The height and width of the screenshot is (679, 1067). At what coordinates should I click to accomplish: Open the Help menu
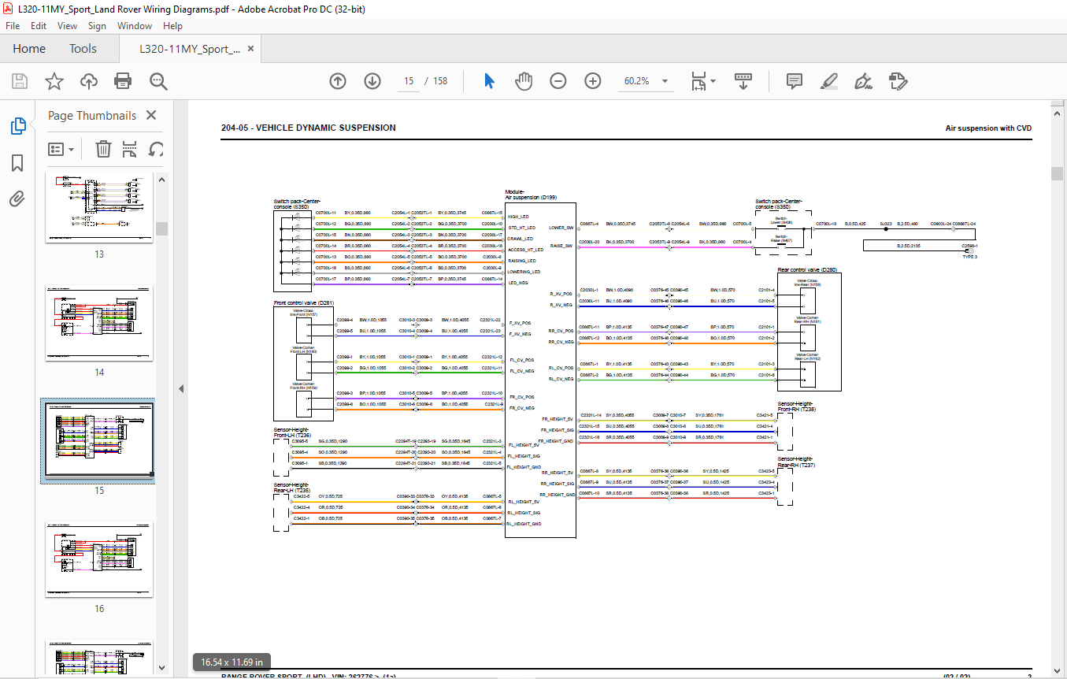pos(172,26)
